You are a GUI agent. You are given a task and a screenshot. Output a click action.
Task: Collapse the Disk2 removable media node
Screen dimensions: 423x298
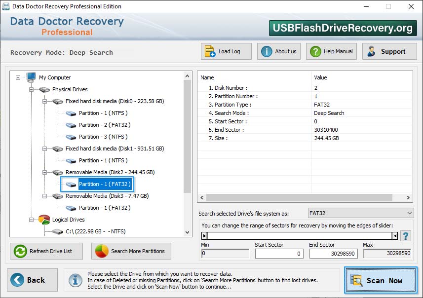pyautogui.click(x=45, y=172)
